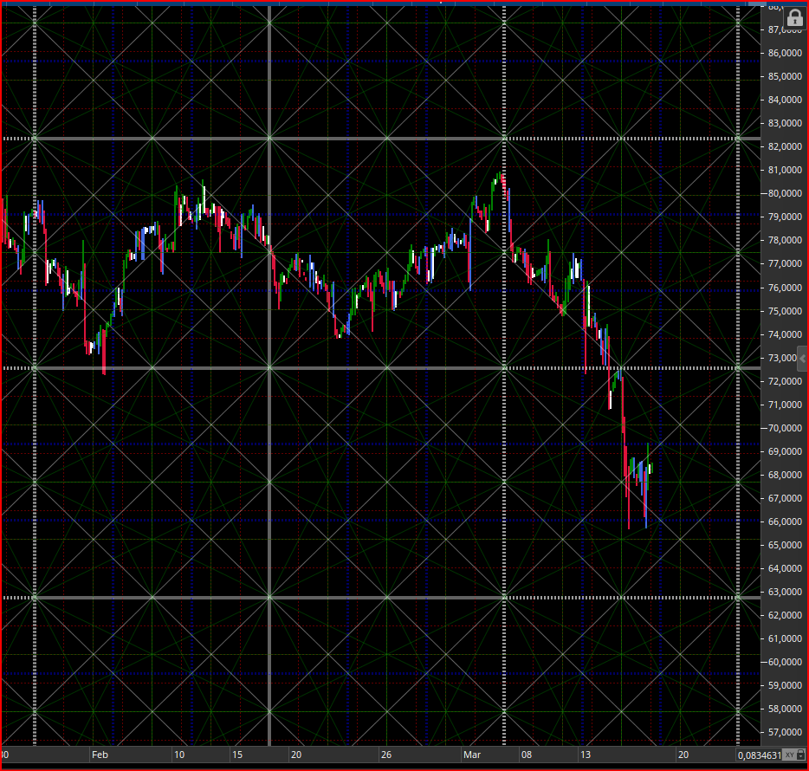This screenshot has width=809, height=771.
Task: Click the 13 date label on the time axis
Action: [585, 755]
